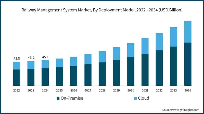Viewport: 204px width, 114px height.
Task: Click the 2033 Cloud bar segment
Action: point(174,37)
